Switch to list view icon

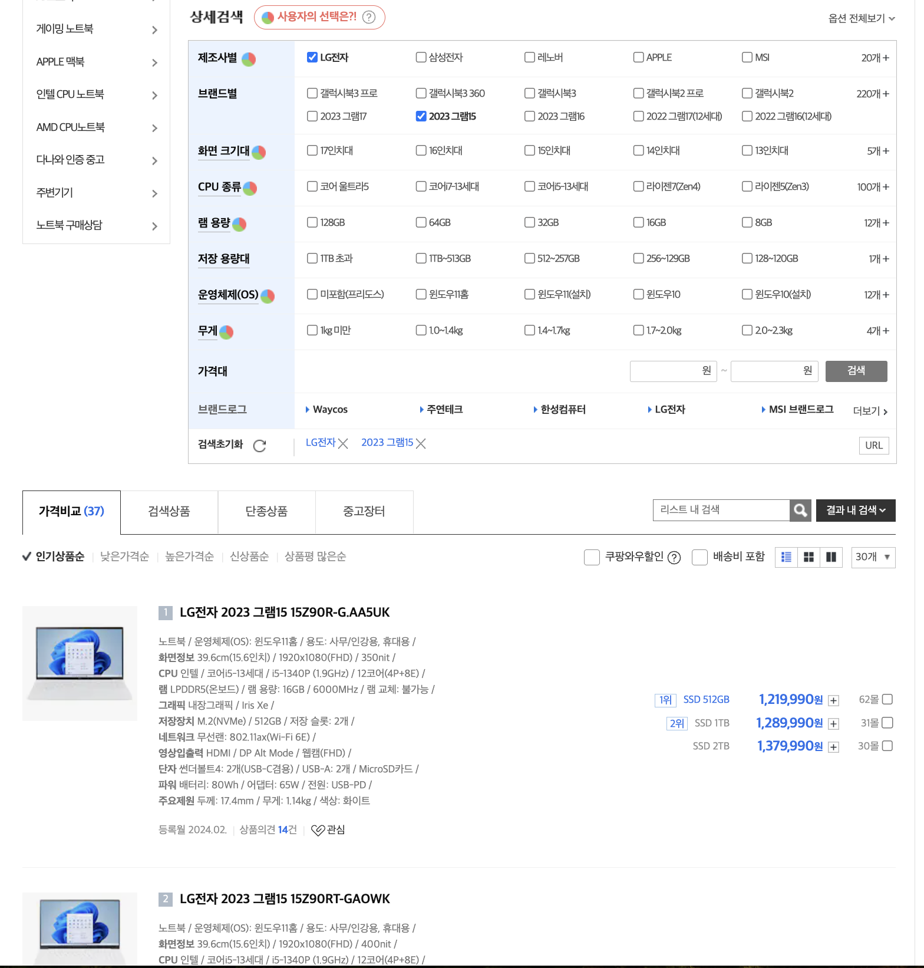coord(786,557)
